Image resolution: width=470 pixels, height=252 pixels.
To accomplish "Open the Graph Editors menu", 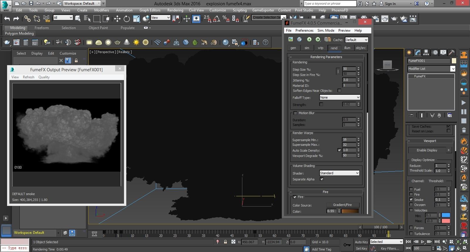I will [150, 10].
